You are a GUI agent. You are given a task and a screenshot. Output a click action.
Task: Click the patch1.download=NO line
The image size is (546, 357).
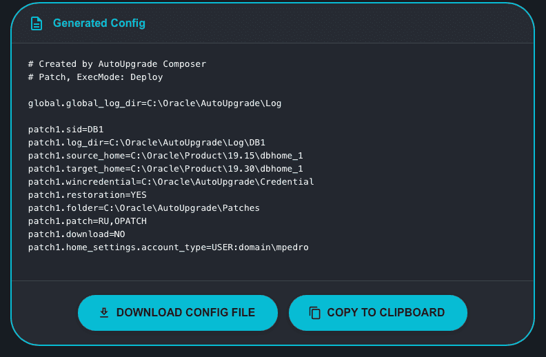76,234
